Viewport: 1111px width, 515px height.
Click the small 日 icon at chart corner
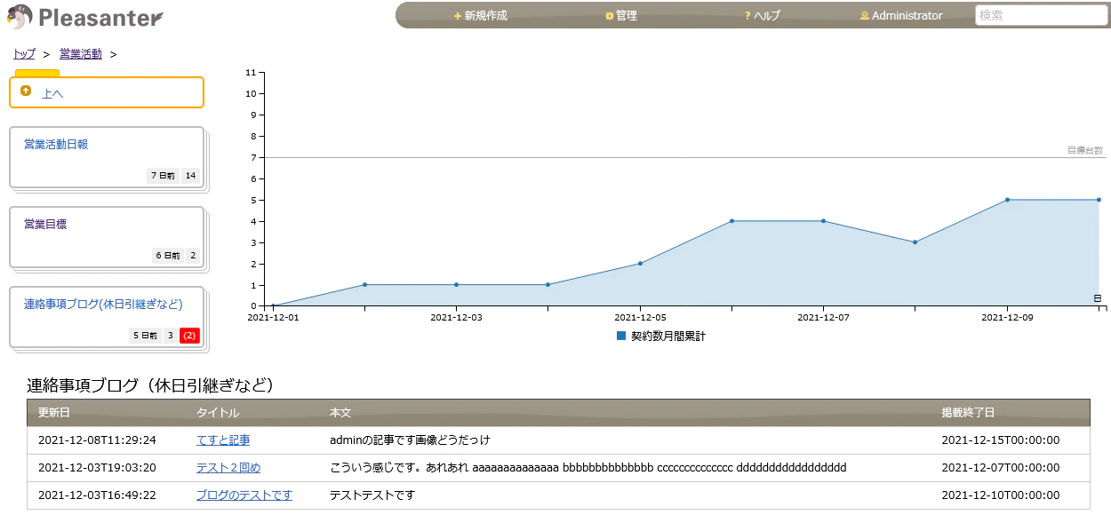(x=1098, y=298)
